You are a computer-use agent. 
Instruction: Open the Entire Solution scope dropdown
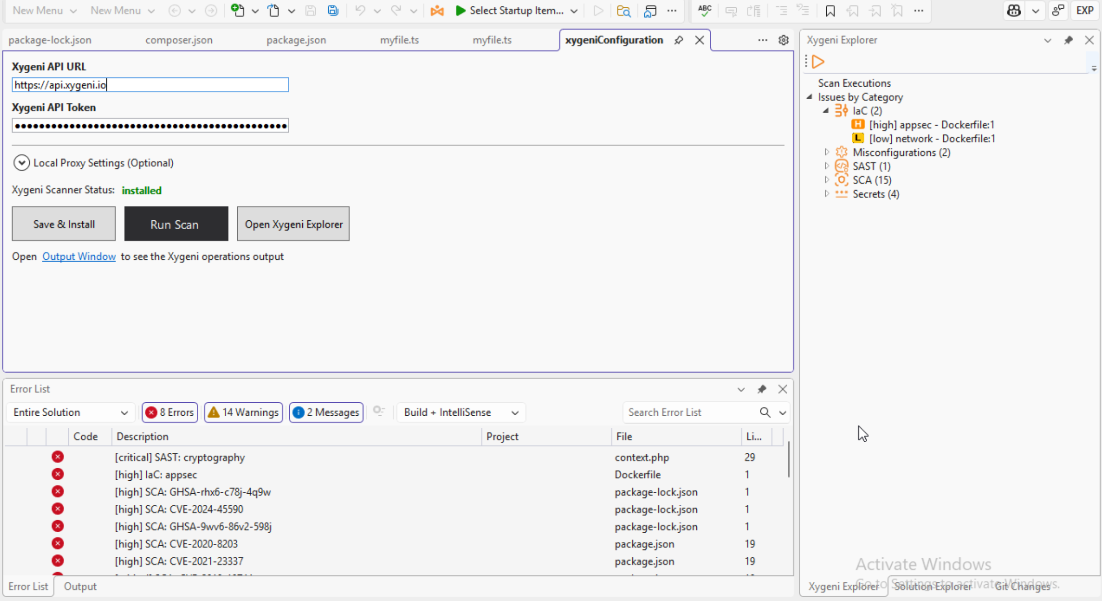click(70, 412)
